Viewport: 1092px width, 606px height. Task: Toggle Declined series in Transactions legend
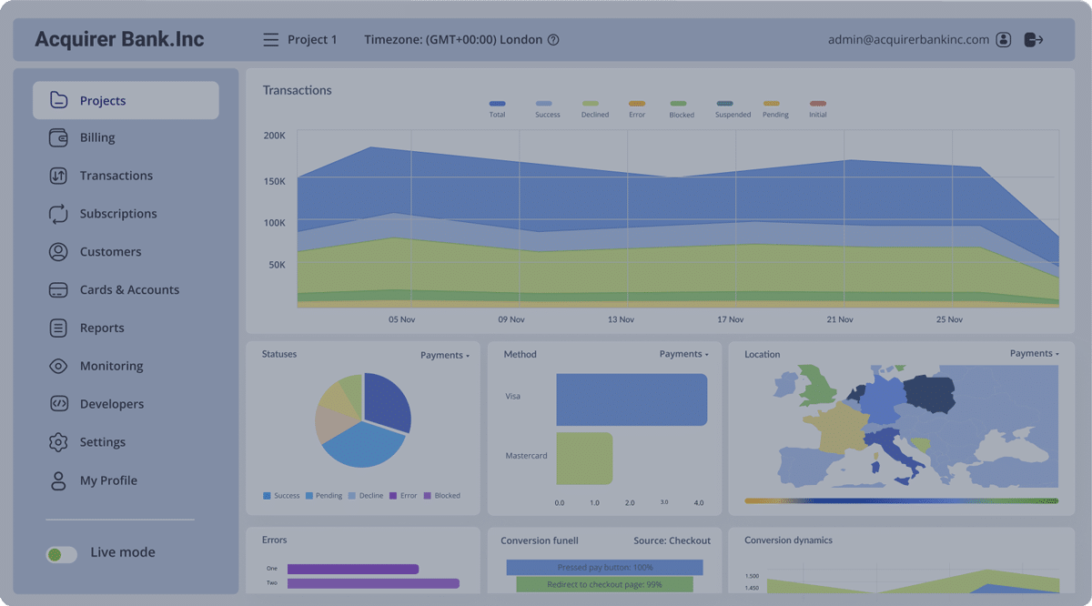[594, 109]
